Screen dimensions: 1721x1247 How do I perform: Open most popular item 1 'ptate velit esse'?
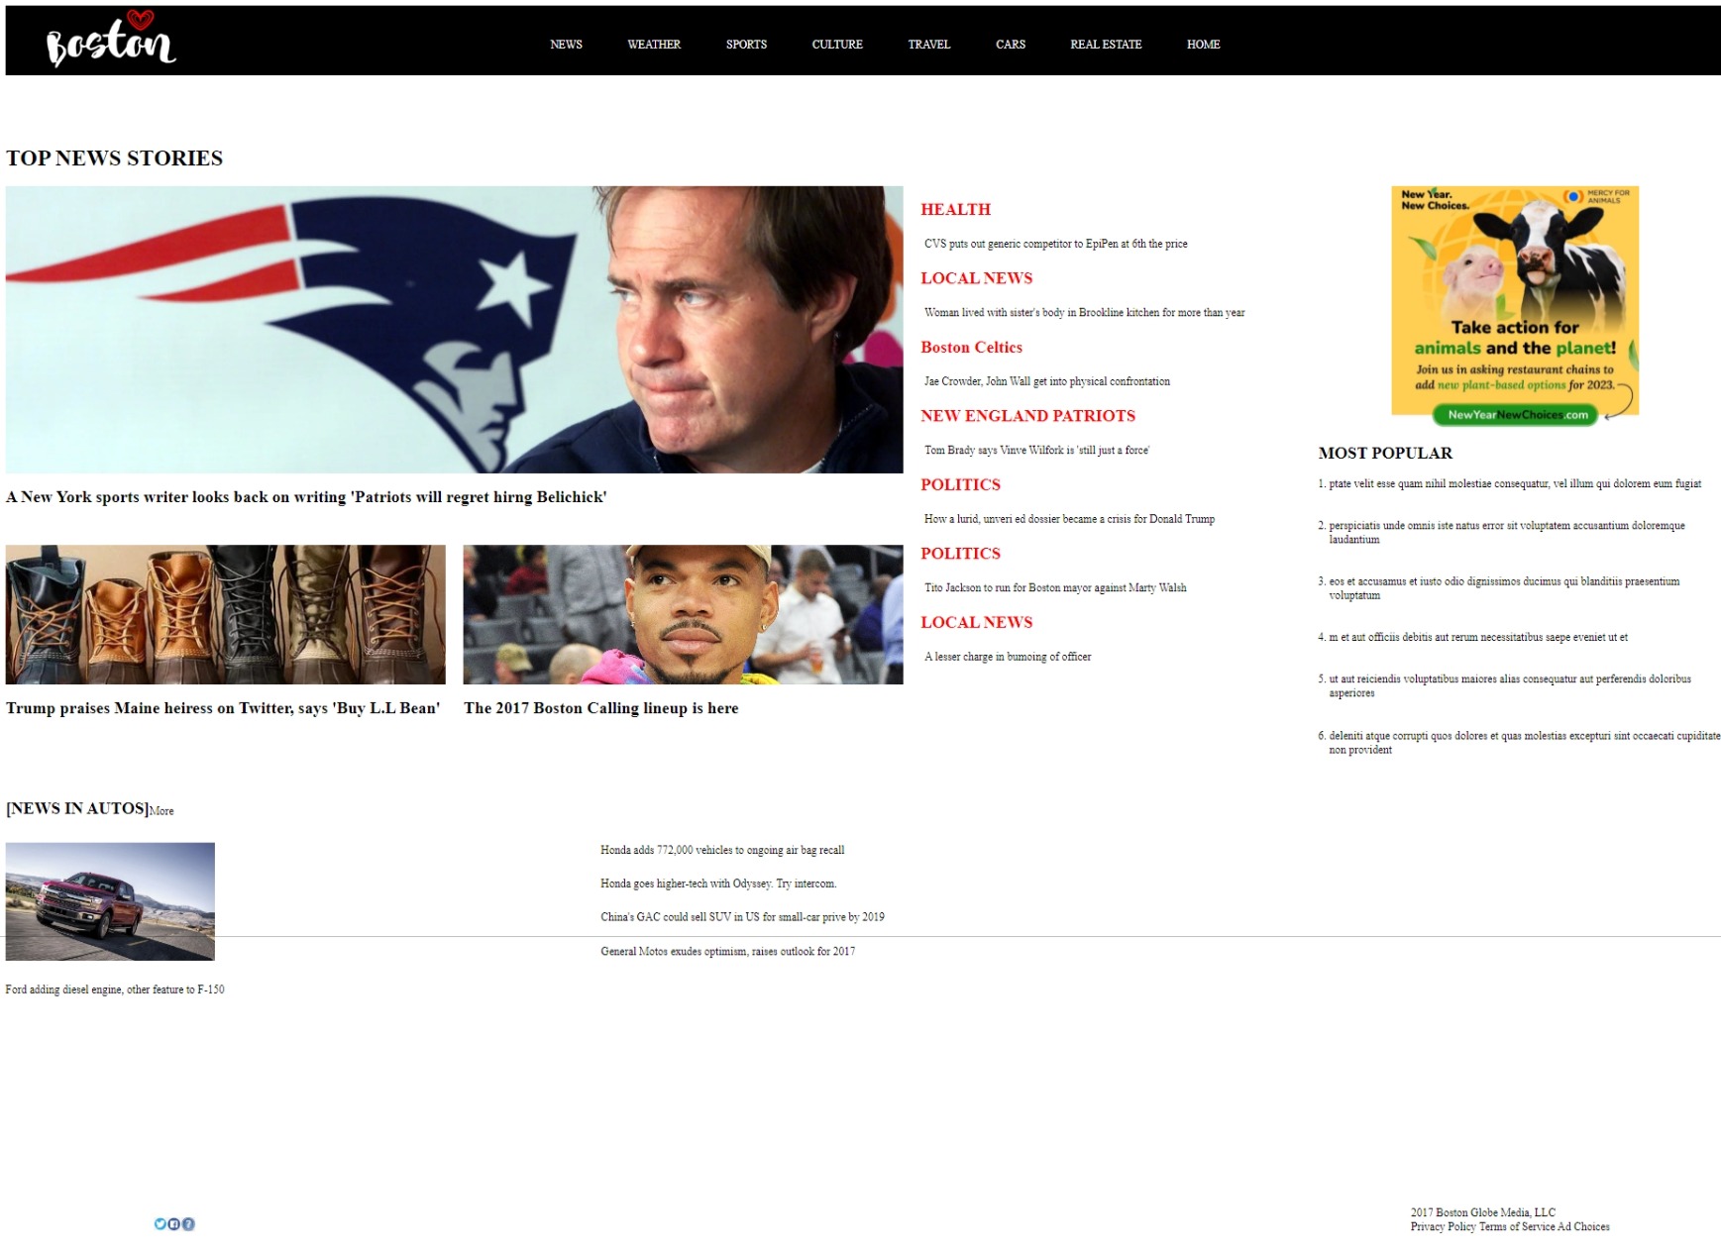tap(1515, 484)
